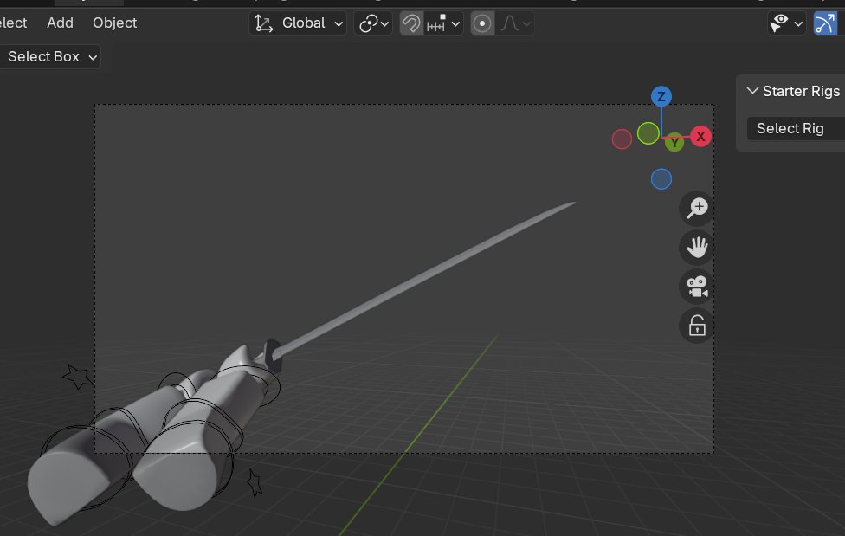Open the Global transform orientation dropdown
845x536 pixels.
point(298,23)
